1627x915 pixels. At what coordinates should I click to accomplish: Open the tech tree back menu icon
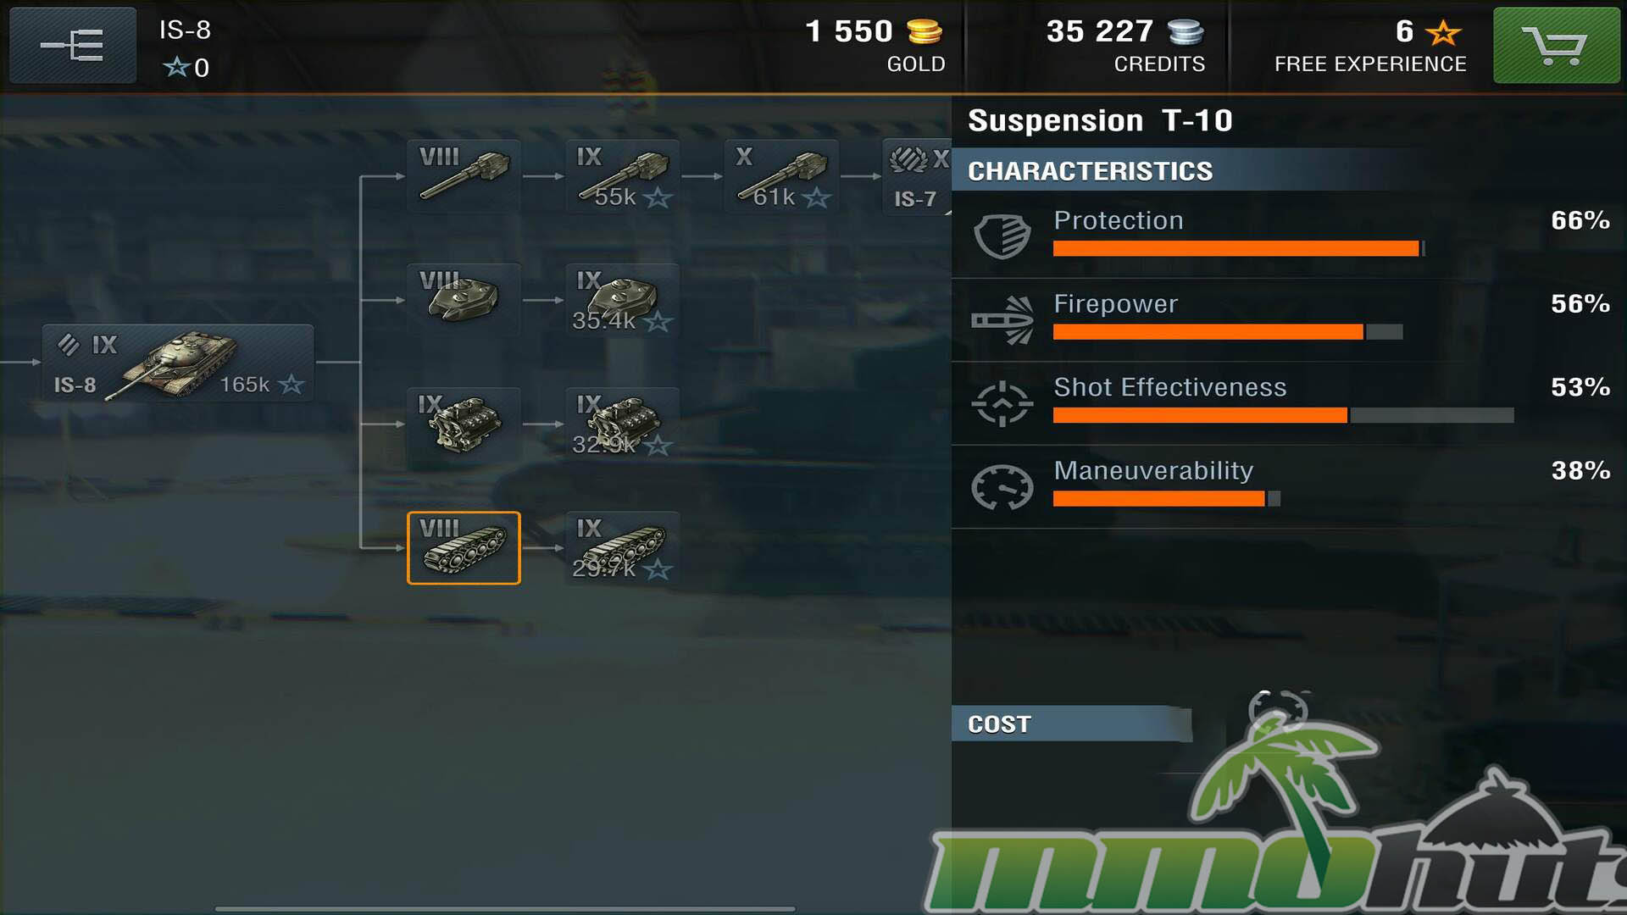click(73, 46)
